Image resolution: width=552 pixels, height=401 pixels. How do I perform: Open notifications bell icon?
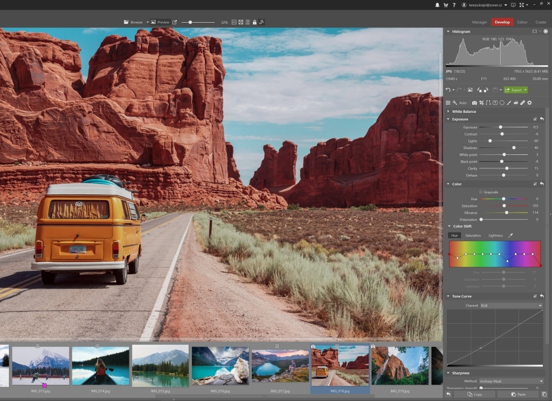(x=437, y=5)
